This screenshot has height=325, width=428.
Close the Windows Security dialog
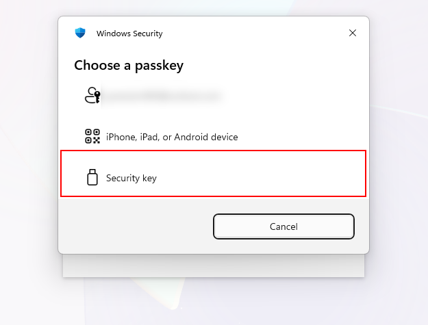(x=353, y=33)
